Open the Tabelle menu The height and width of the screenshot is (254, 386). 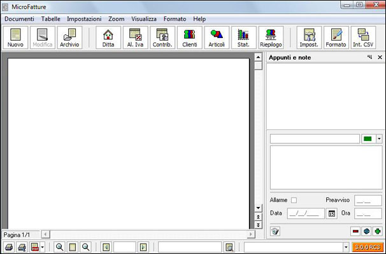[x=50, y=19]
